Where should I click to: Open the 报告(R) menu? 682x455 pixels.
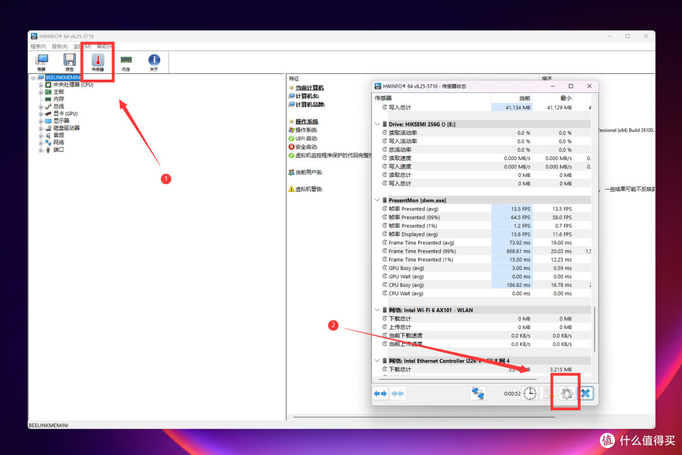59,46
